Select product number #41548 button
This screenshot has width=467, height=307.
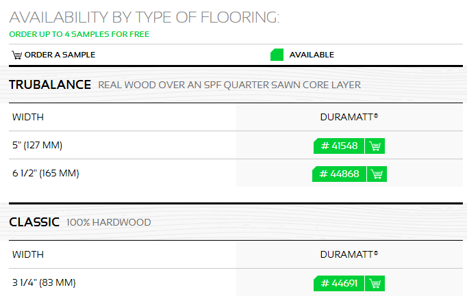coord(339,146)
